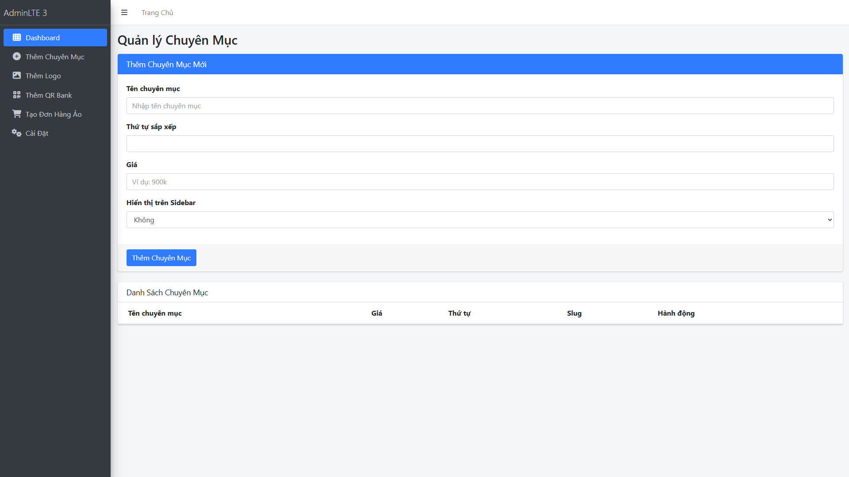Click the Dashboard grid icon
The image size is (849, 477).
[17, 38]
